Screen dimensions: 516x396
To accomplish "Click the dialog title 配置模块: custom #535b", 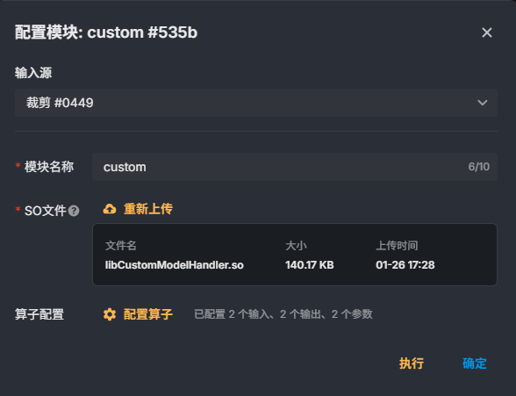I will (106, 32).
